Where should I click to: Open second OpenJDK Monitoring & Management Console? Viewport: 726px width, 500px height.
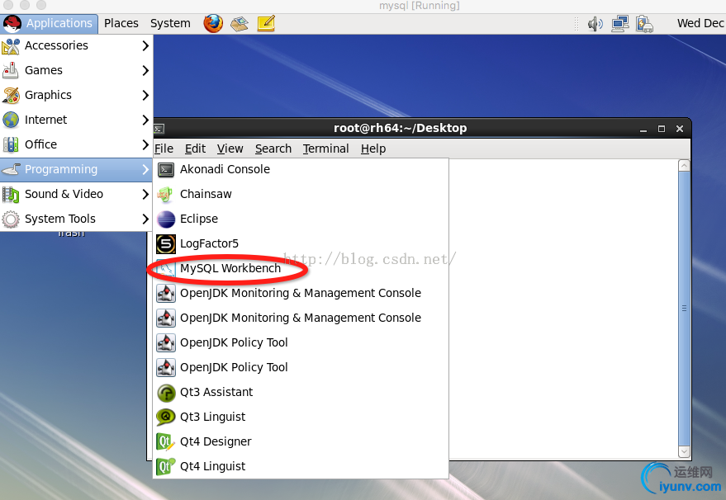tap(301, 318)
